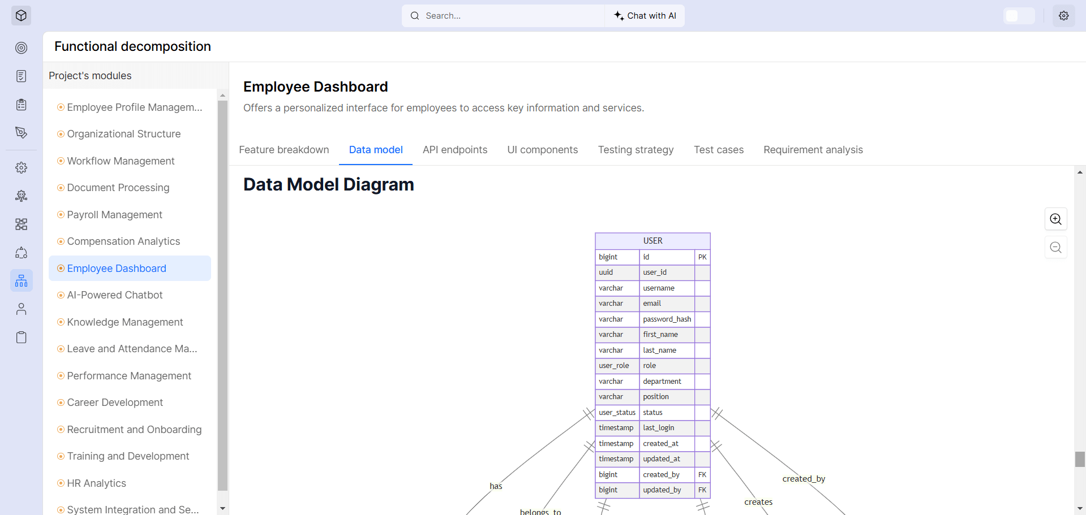Open the Document Processing module
This screenshot has height=515, width=1086.
130,188
